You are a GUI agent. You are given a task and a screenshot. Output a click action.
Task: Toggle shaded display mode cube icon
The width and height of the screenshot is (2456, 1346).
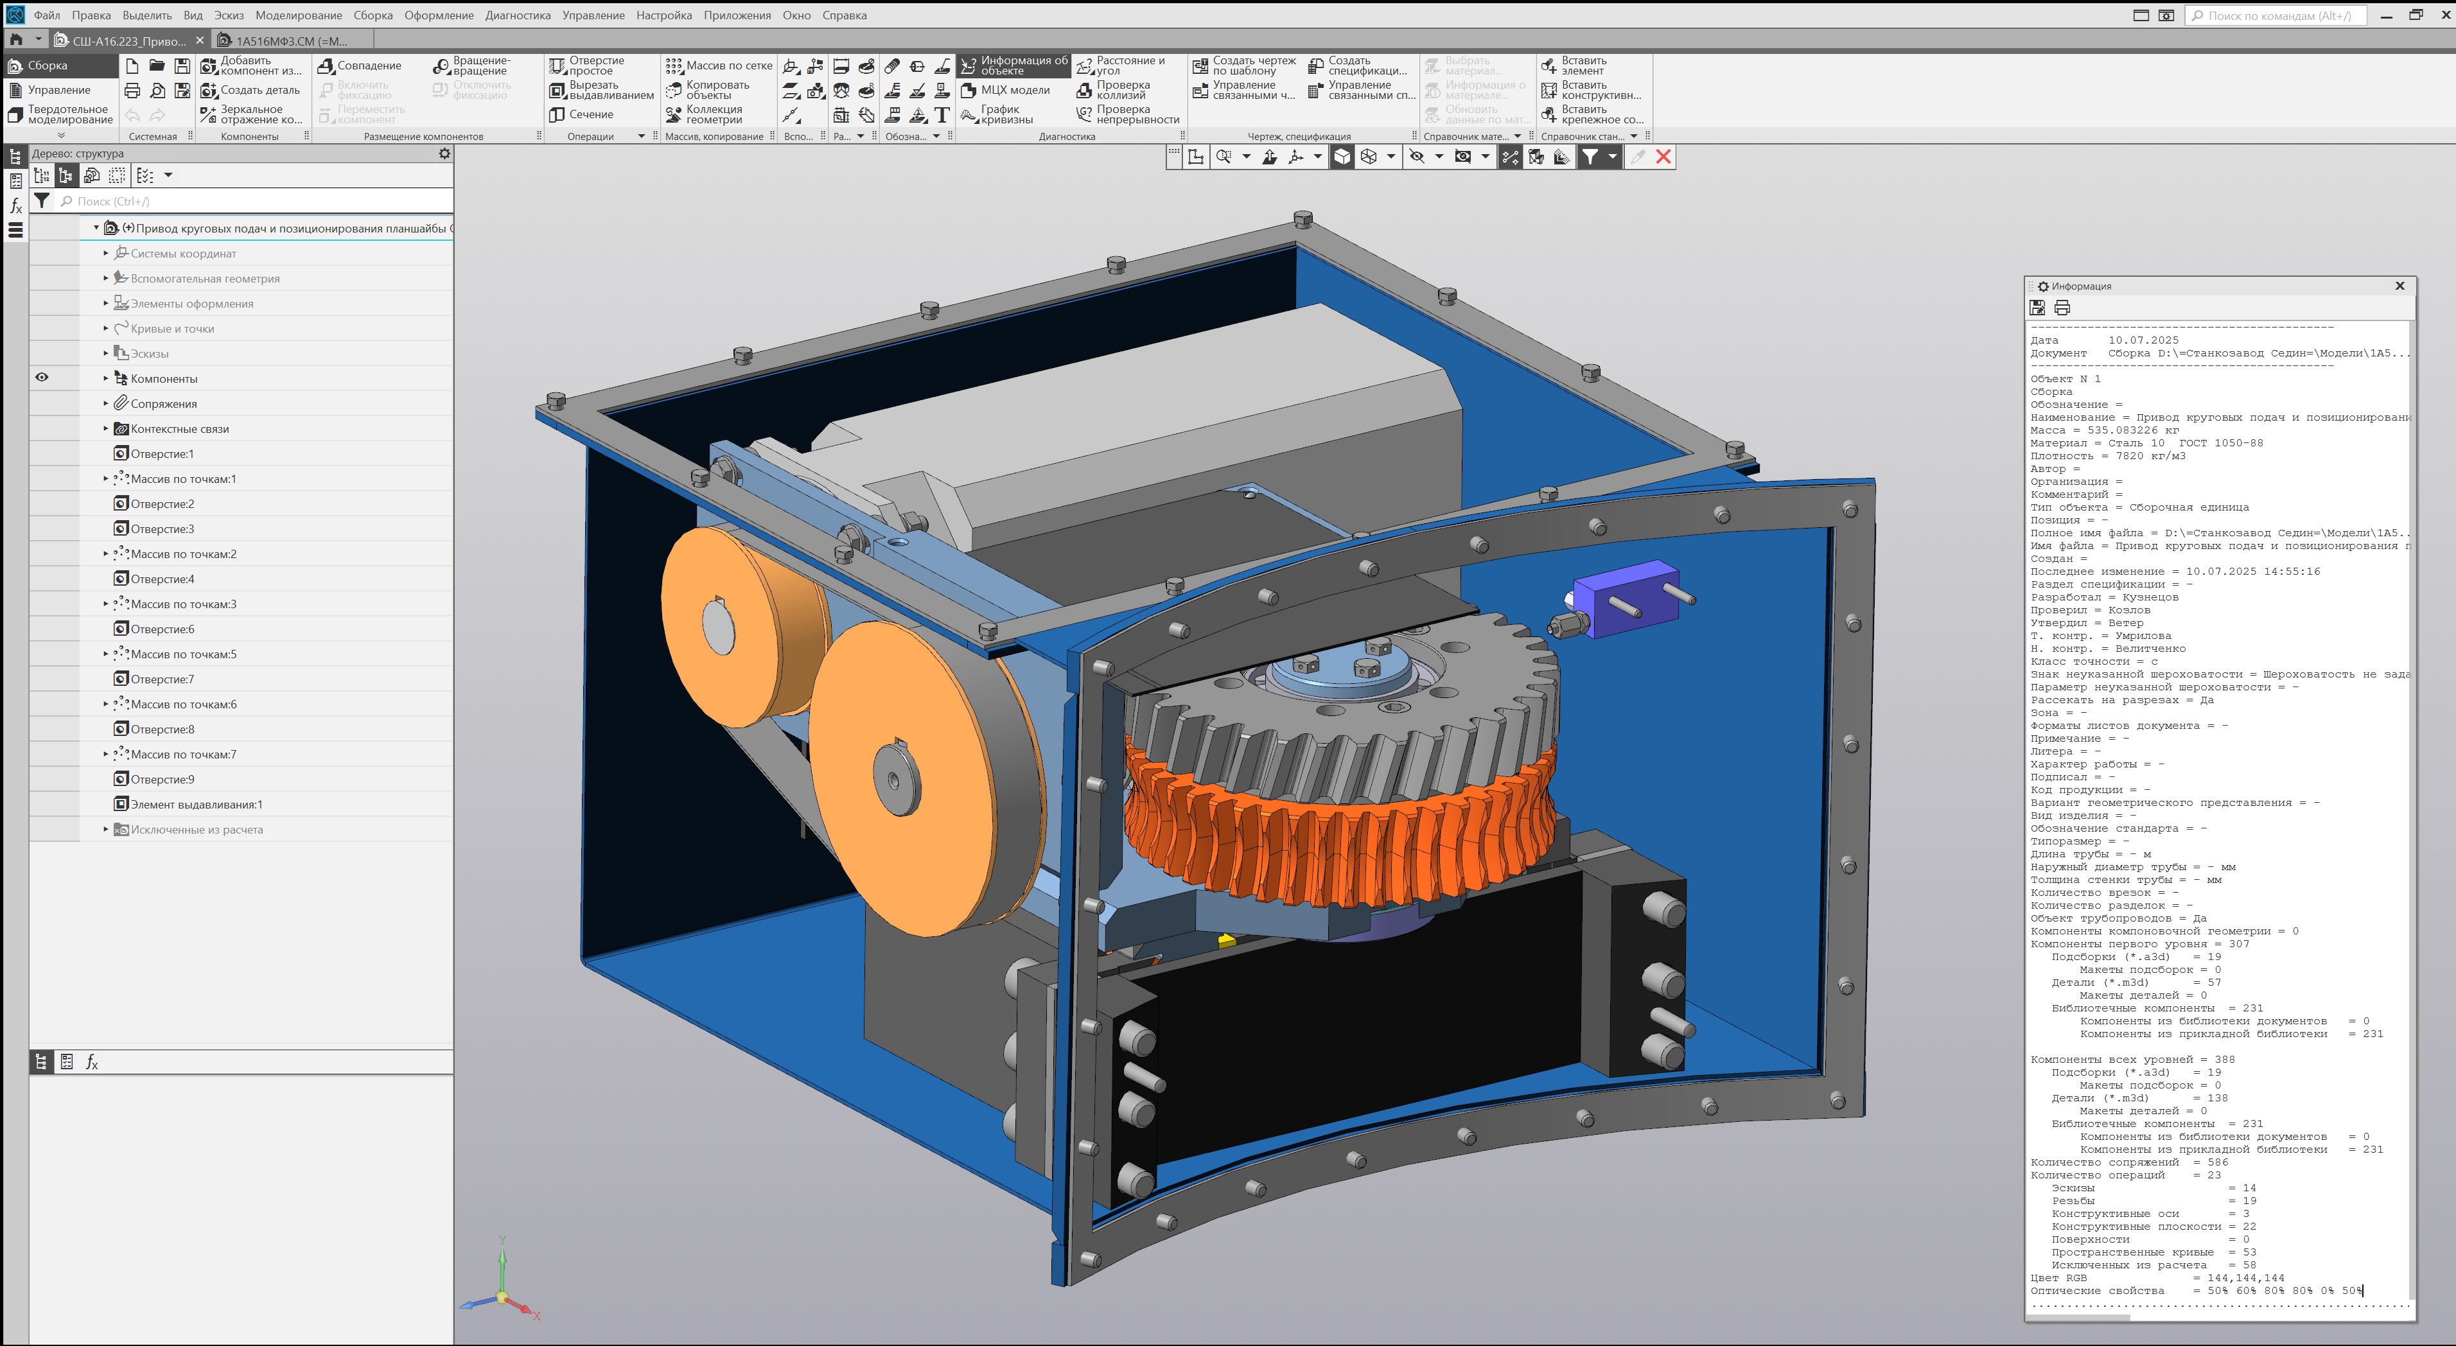click(1342, 156)
